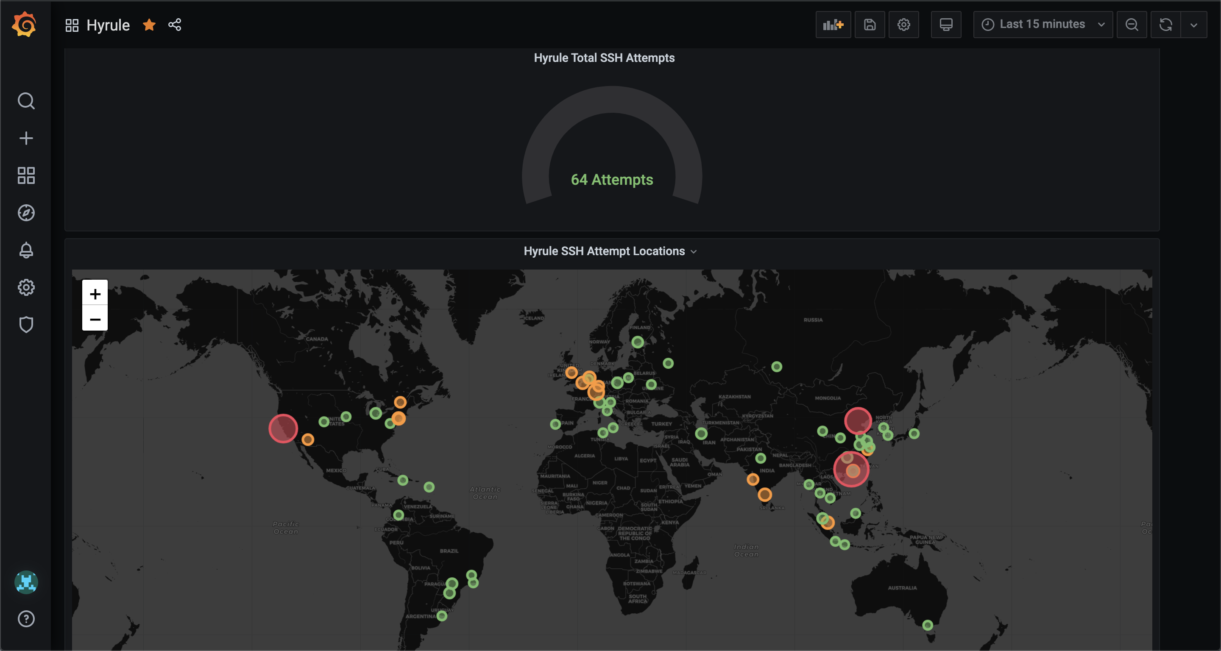The image size is (1221, 651).
Task: Save the dashboard with disk icon
Action: coord(869,25)
